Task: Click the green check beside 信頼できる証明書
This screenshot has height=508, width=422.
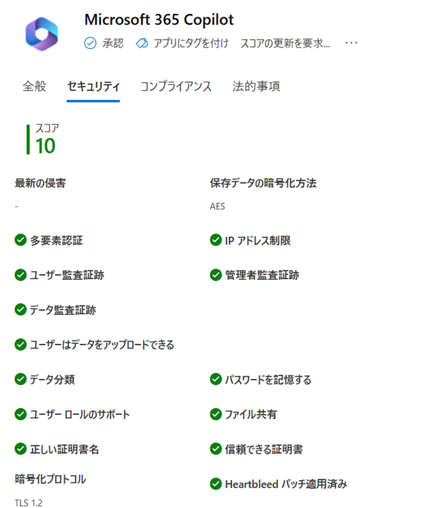Action: [x=216, y=449]
